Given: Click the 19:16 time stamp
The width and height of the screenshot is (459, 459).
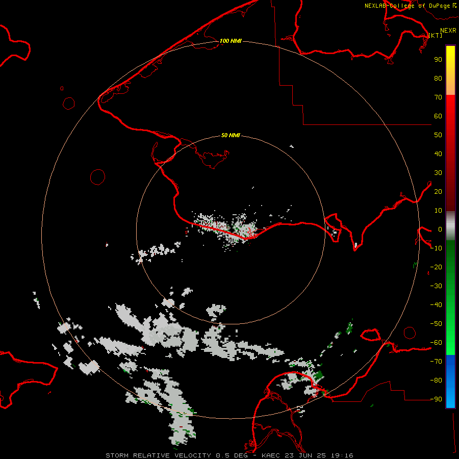Looking at the screenshot, I should click(342, 455).
